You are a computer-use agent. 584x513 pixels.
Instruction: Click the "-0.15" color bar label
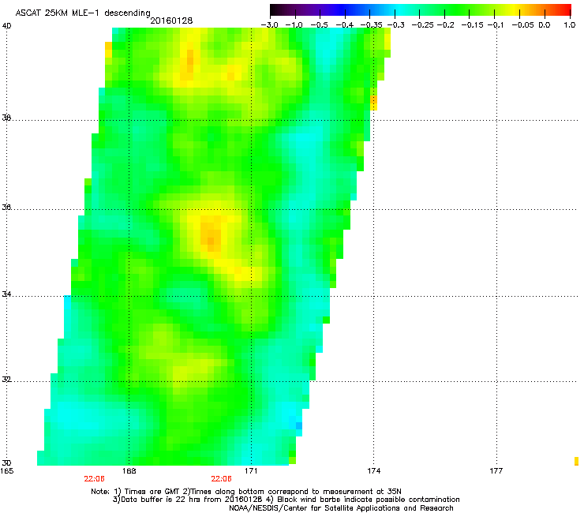[472, 25]
